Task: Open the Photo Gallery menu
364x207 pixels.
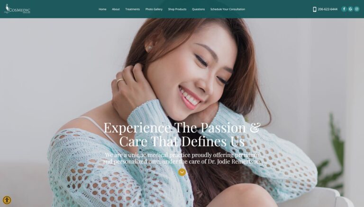Action: click(154, 9)
